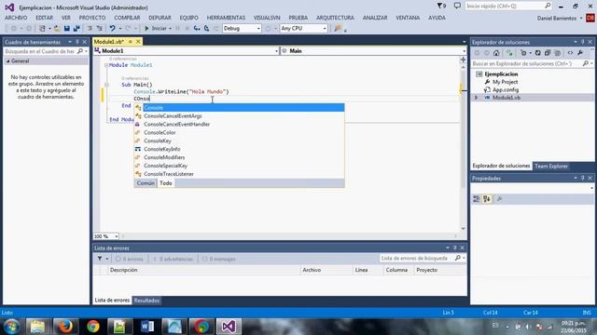Viewport: 597px width, 335px height.
Task: Click the Open File folder icon
Action: coord(57,29)
